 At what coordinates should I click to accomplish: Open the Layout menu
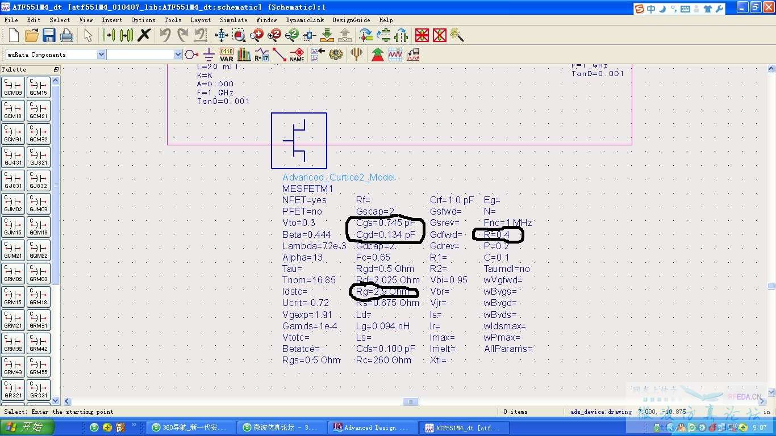coord(201,20)
